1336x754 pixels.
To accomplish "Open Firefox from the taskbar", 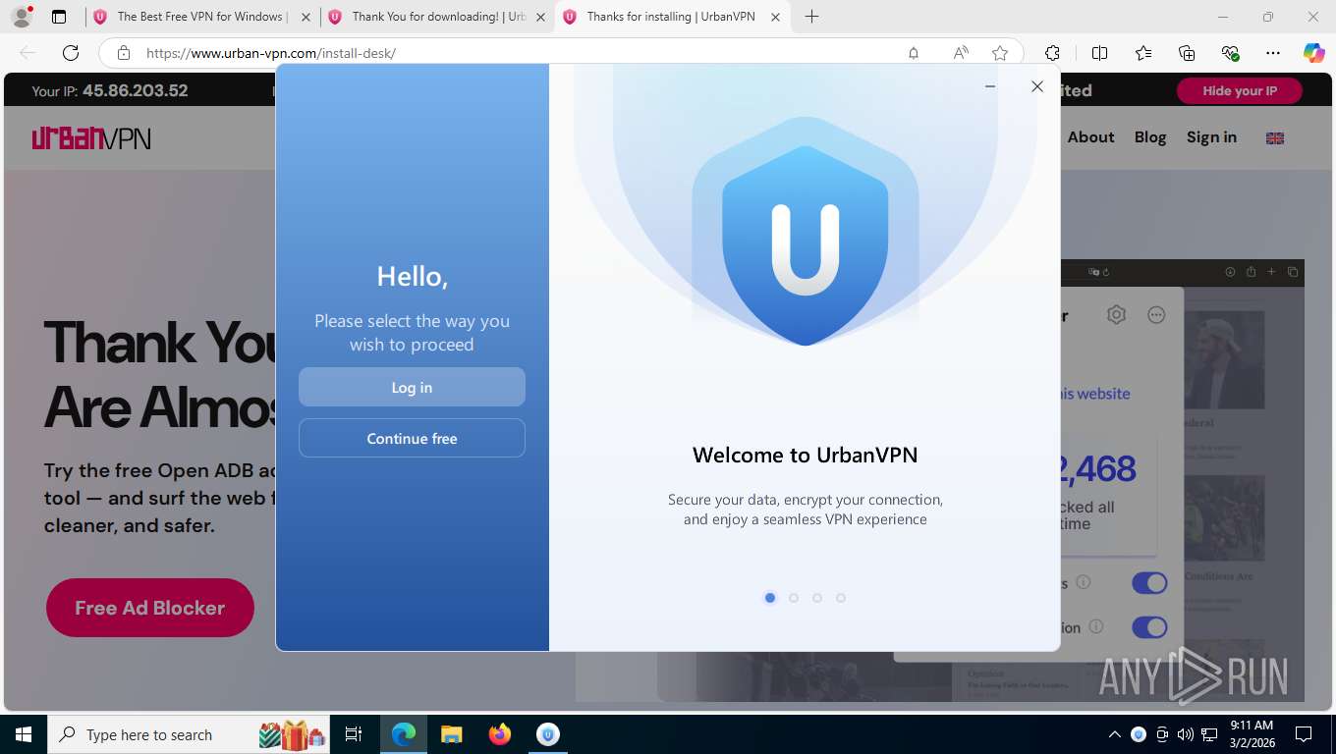I will tap(500, 734).
